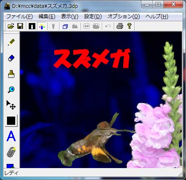
Task: Click the blue 3D cube icon
Action: 65,26
